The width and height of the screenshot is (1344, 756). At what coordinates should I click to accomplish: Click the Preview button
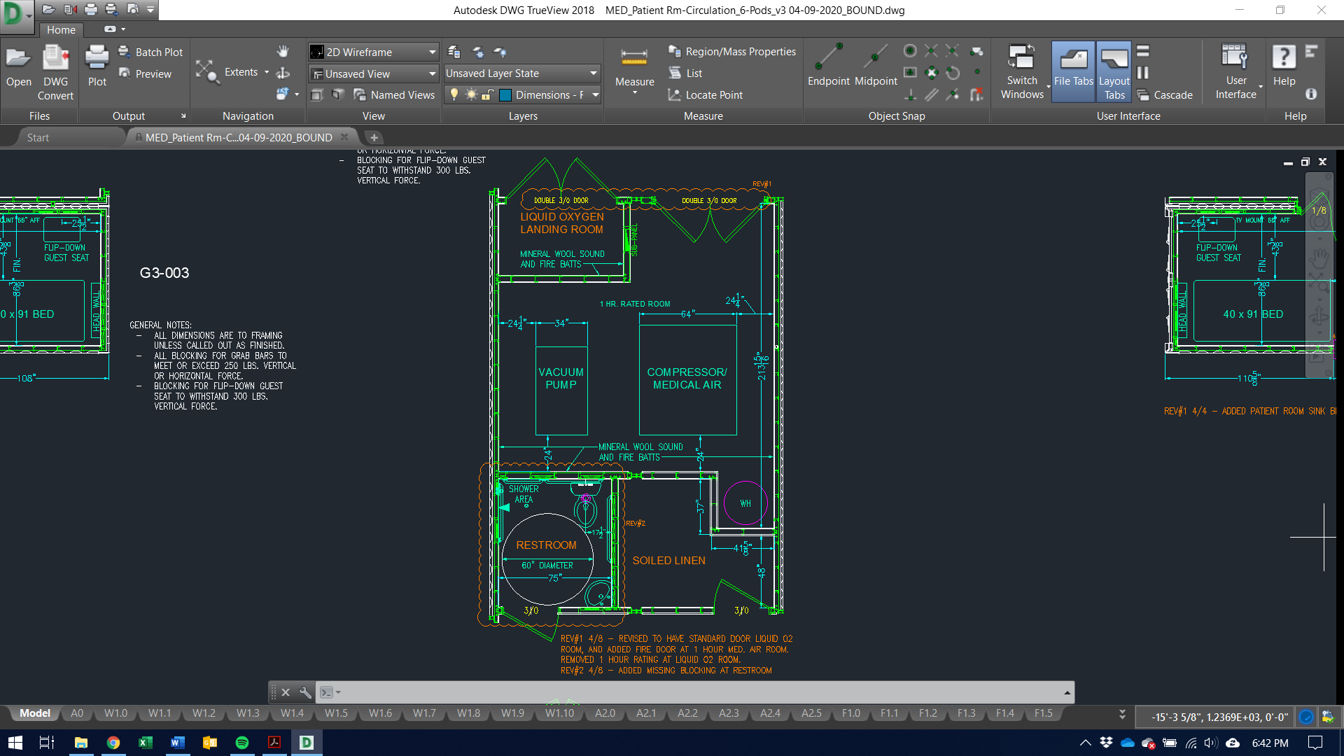tap(145, 73)
